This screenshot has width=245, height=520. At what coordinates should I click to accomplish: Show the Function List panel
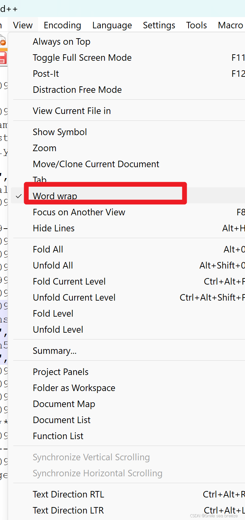pos(58,436)
